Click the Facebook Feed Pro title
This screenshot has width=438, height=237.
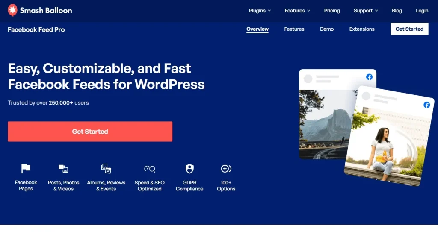pos(36,30)
